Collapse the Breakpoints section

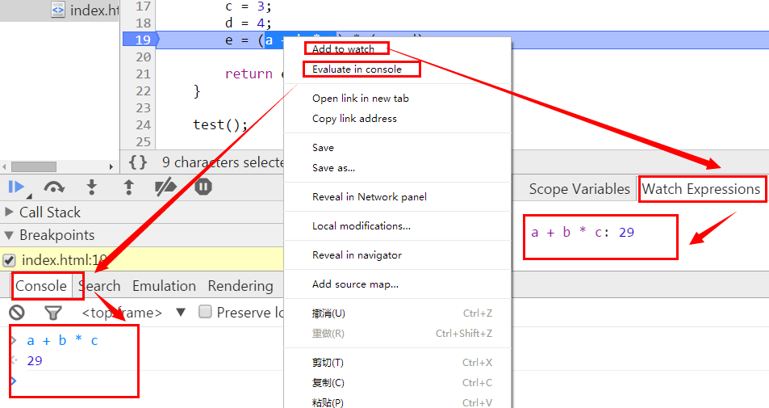(9, 235)
